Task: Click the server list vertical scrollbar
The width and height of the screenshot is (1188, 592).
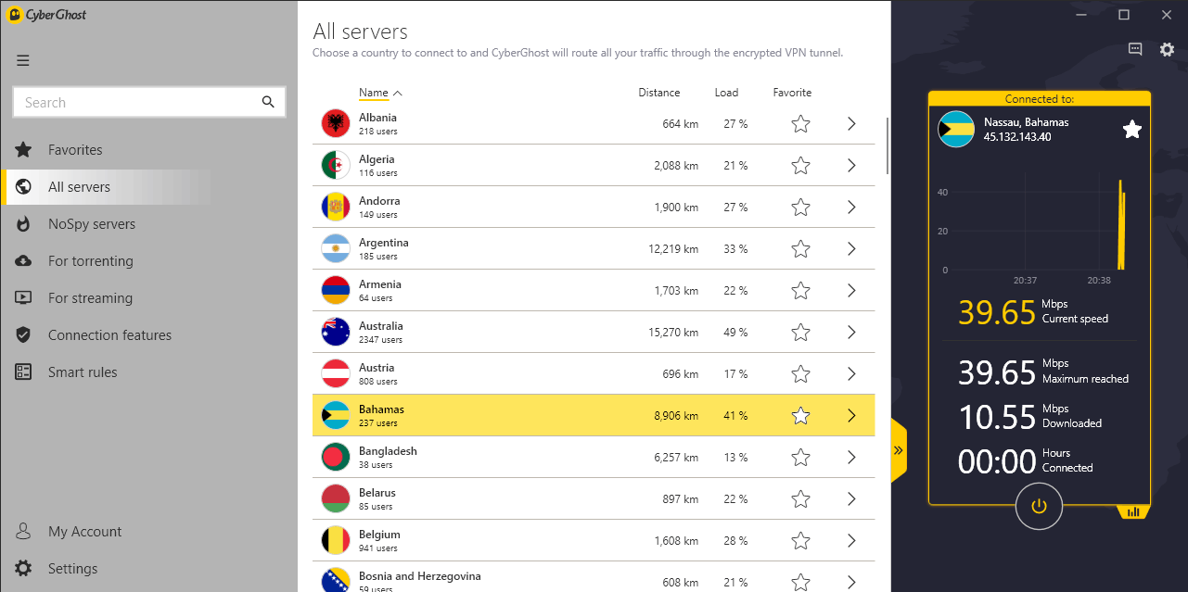Action: (x=888, y=145)
